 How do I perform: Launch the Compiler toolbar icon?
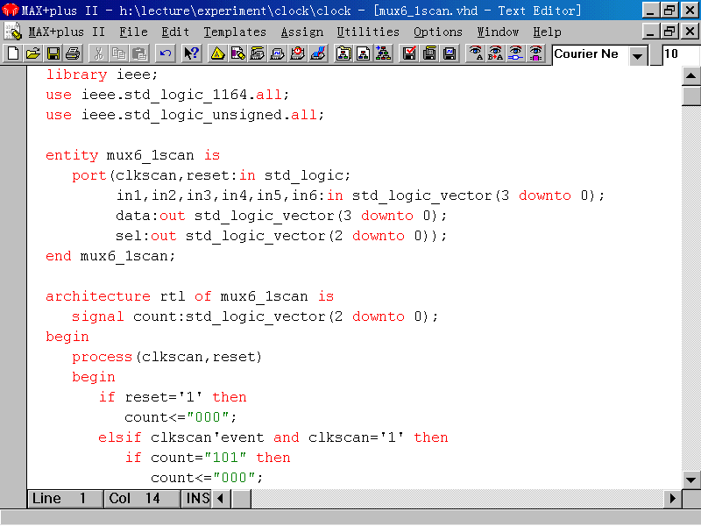click(x=258, y=53)
